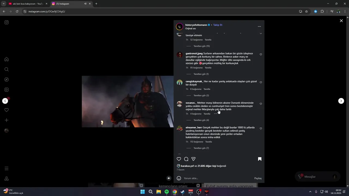Open post options three-dot menu
The image size is (349, 196).
point(259,26)
